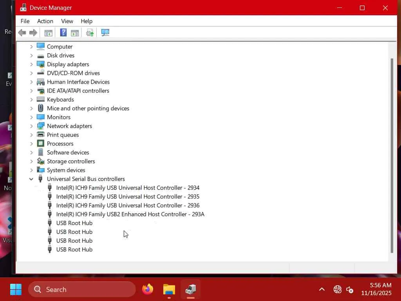The width and height of the screenshot is (401, 301).
Task: Click the Display adapters category icon
Action: (x=40, y=64)
